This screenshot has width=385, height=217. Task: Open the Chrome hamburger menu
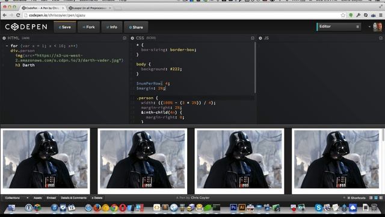381,15
